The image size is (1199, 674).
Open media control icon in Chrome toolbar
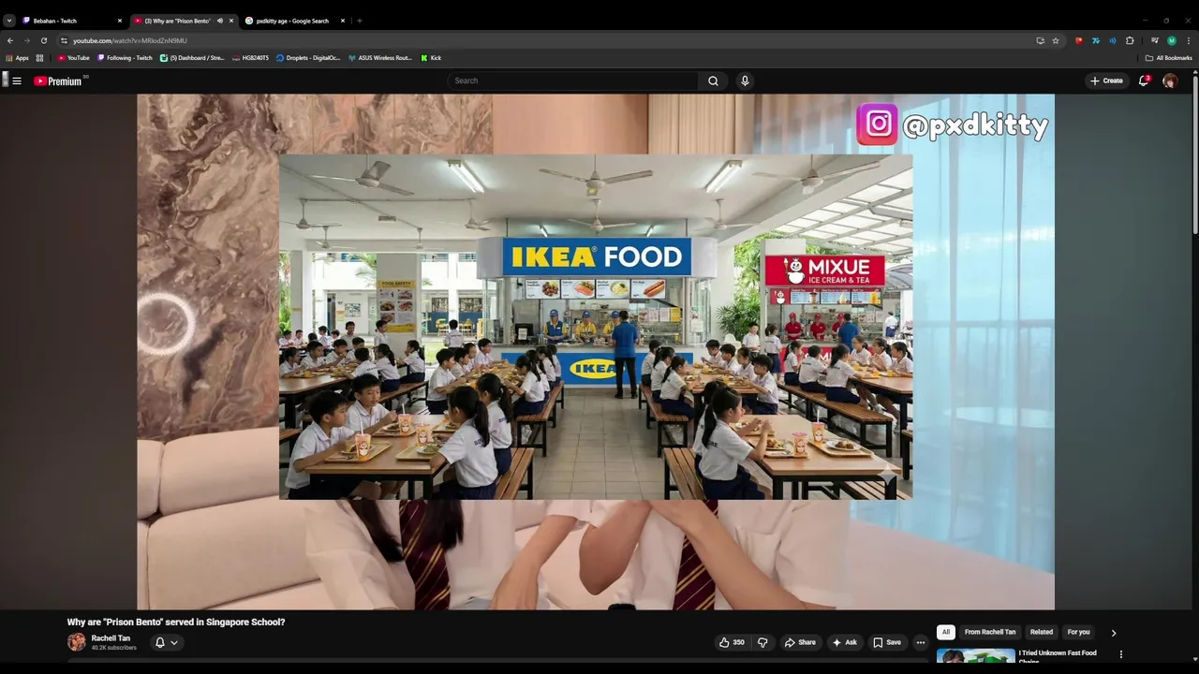[x=1155, y=40]
